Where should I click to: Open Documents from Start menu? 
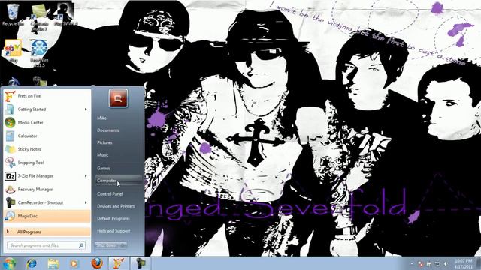(119, 130)
